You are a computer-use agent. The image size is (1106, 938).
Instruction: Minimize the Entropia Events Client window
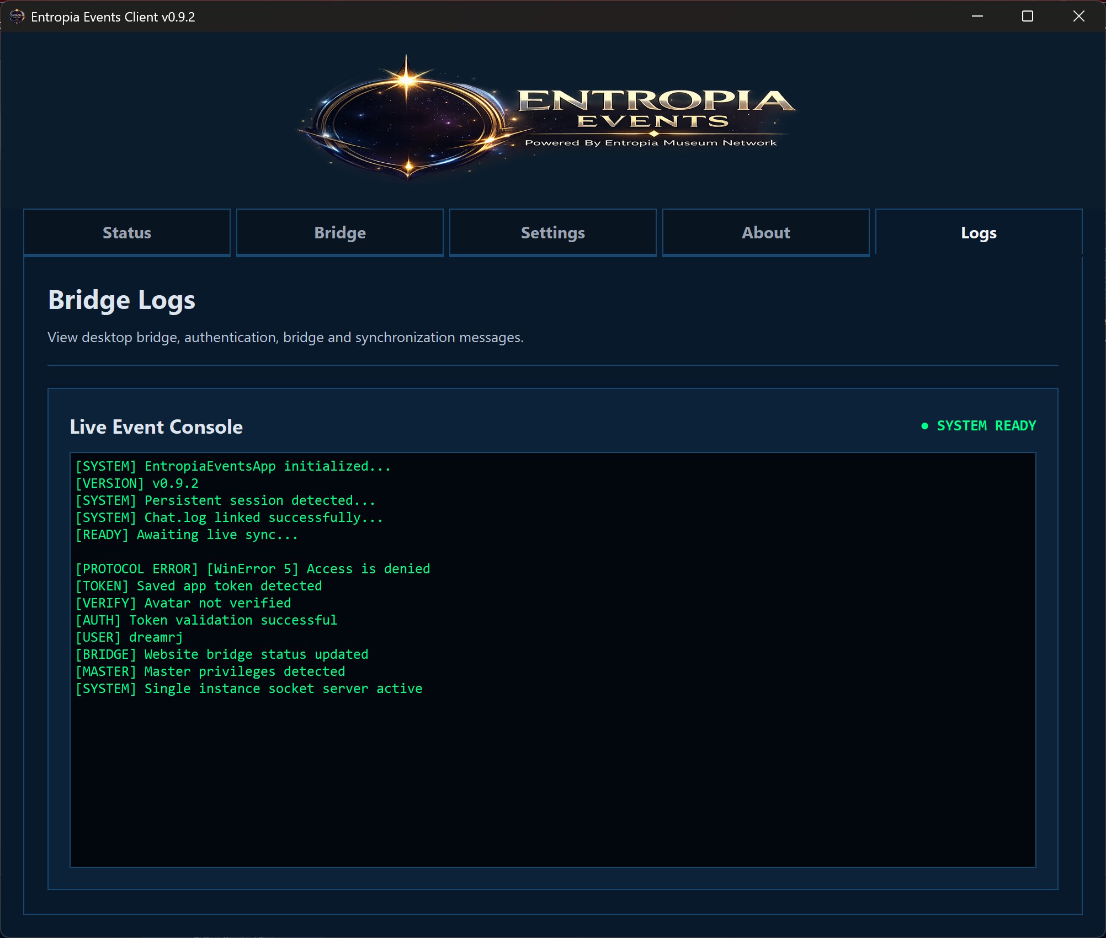(977, 17)
